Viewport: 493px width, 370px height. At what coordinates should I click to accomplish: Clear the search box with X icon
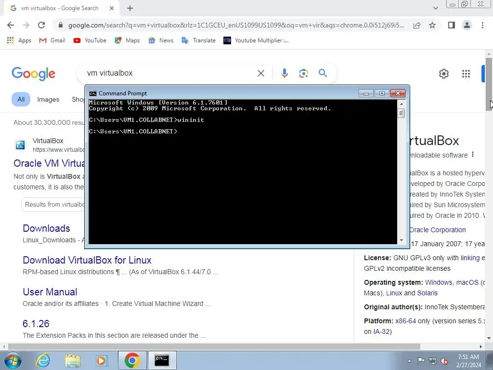pos(260,73)
